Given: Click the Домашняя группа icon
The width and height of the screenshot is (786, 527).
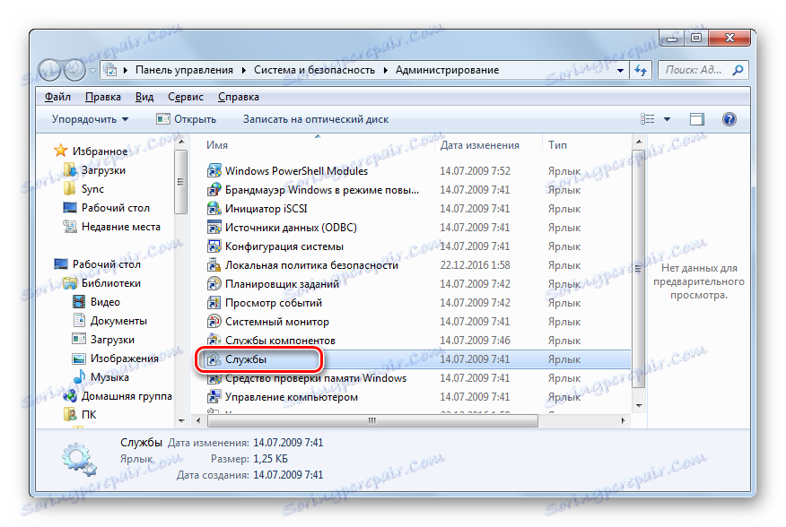Looking at the screenshot, I should (x=70, y=396).
